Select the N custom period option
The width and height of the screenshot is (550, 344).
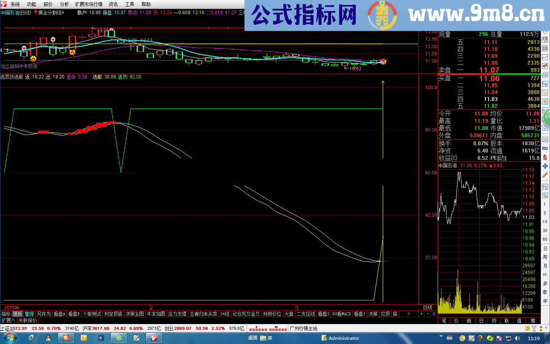coord(545,275)
